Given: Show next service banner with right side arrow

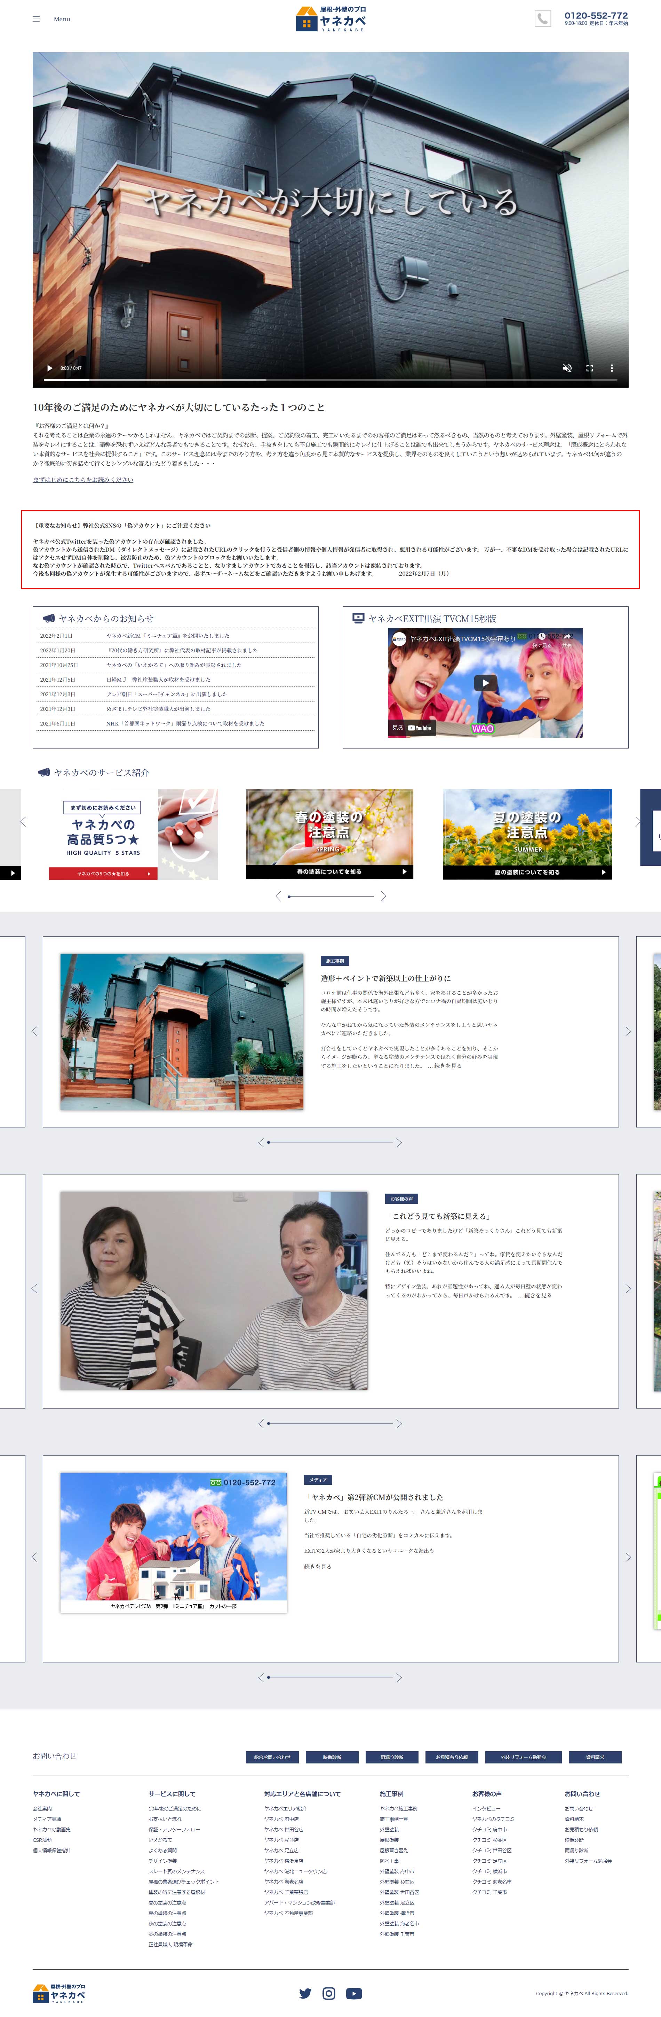Looking at the screenshot, I should click(638, 821).
